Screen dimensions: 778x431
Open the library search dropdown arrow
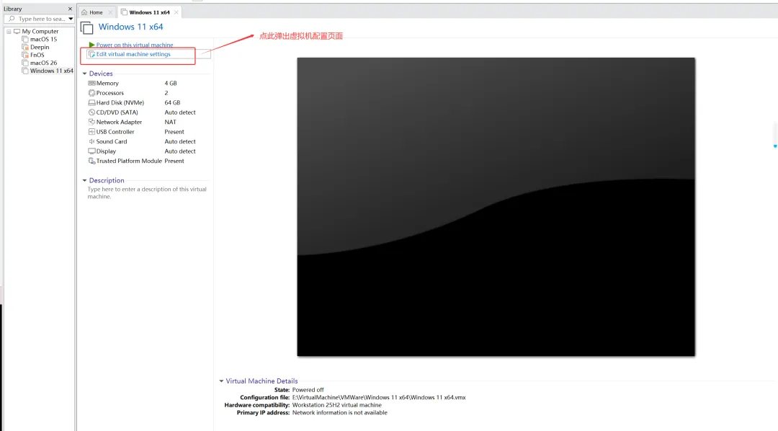tap(71, 19)
